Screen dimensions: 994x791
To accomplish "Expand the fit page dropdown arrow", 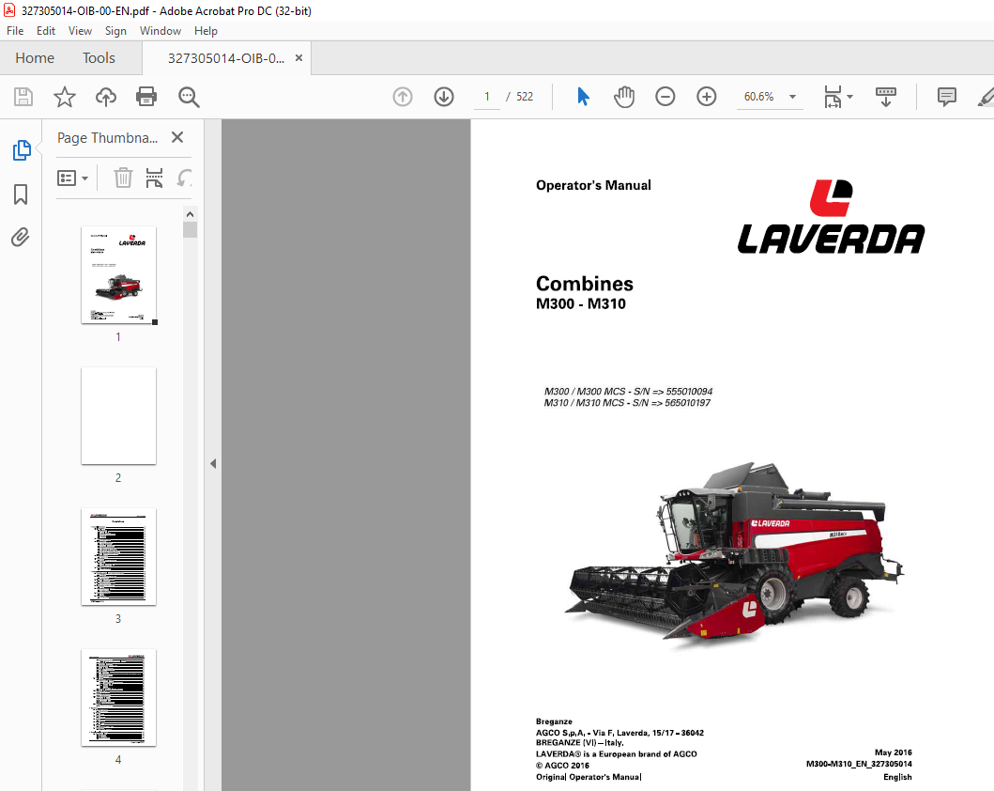I will (x=850, y=97).
